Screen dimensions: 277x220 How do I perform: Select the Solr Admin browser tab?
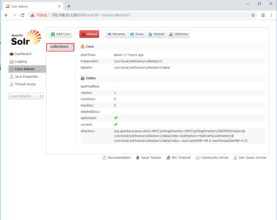[33, 6]
